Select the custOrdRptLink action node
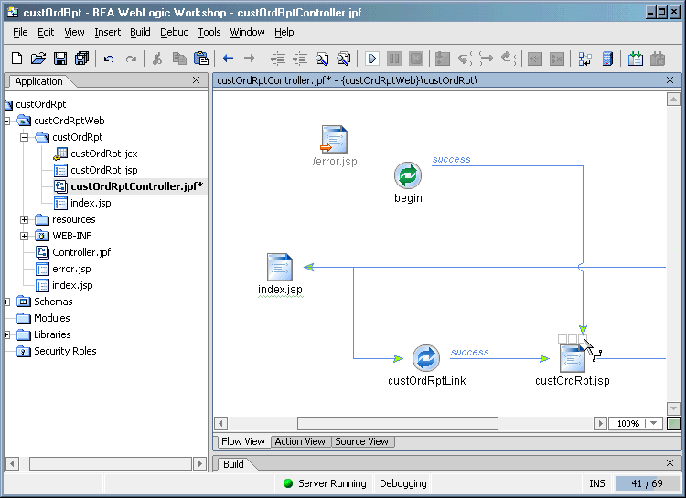The width and height of the screenshot is (686, 498). coord(425,358)
